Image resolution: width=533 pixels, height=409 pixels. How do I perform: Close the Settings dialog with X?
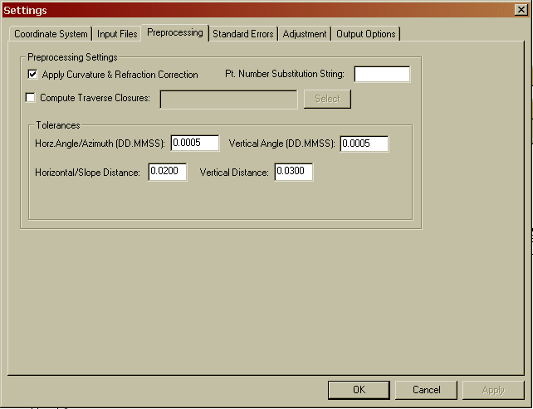[x=521, y=10]
